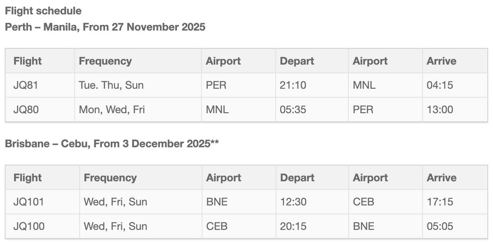Select the JQ100 flight number cell
Screen dimensions: 493x244
point(43,226)
